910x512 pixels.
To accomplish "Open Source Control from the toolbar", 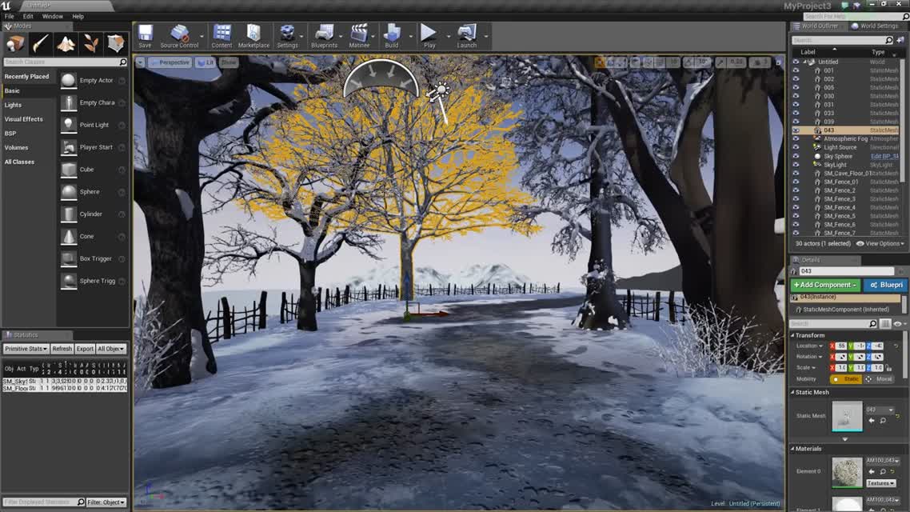I will pyautogui.click(x=179, y=36).
